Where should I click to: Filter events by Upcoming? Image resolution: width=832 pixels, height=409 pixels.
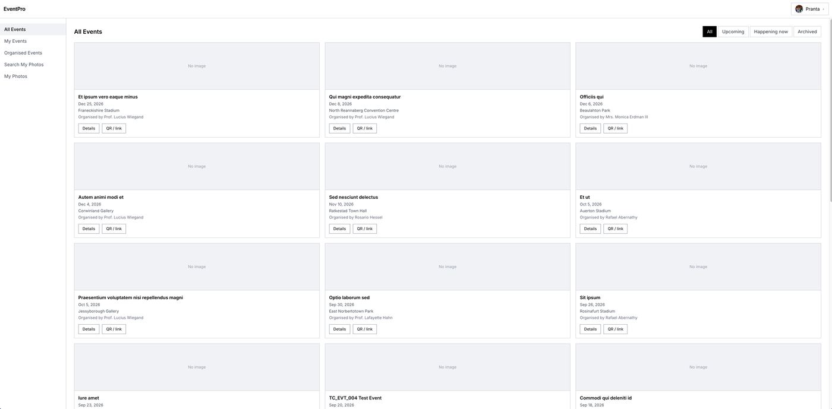(x=733, y=31)
